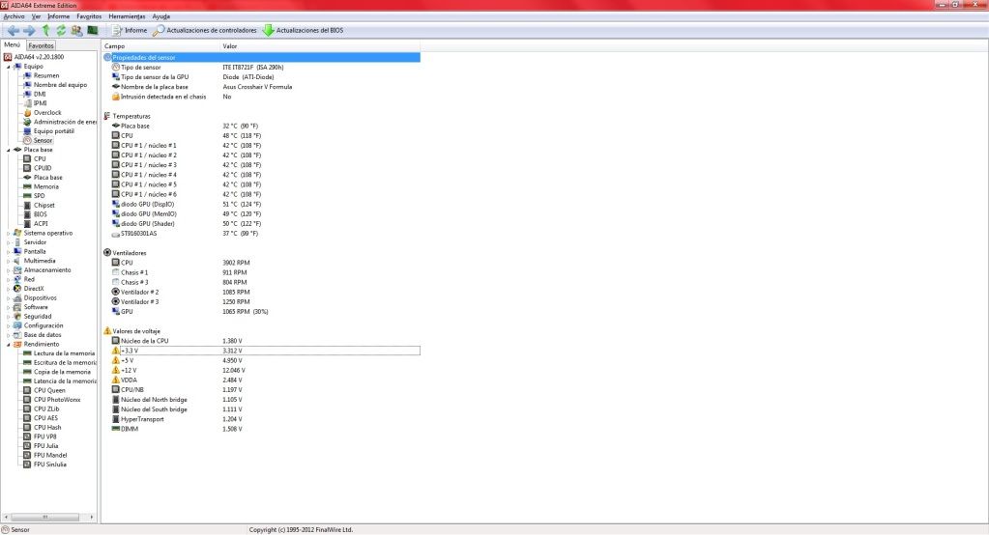Select the ST9160301AS temperature row

[262, 234]
